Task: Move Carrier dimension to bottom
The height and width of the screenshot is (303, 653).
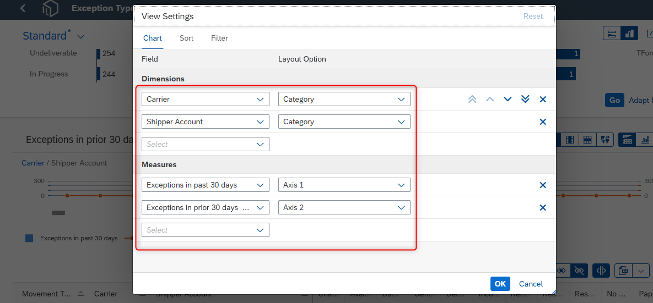Action: click(525, 100)
